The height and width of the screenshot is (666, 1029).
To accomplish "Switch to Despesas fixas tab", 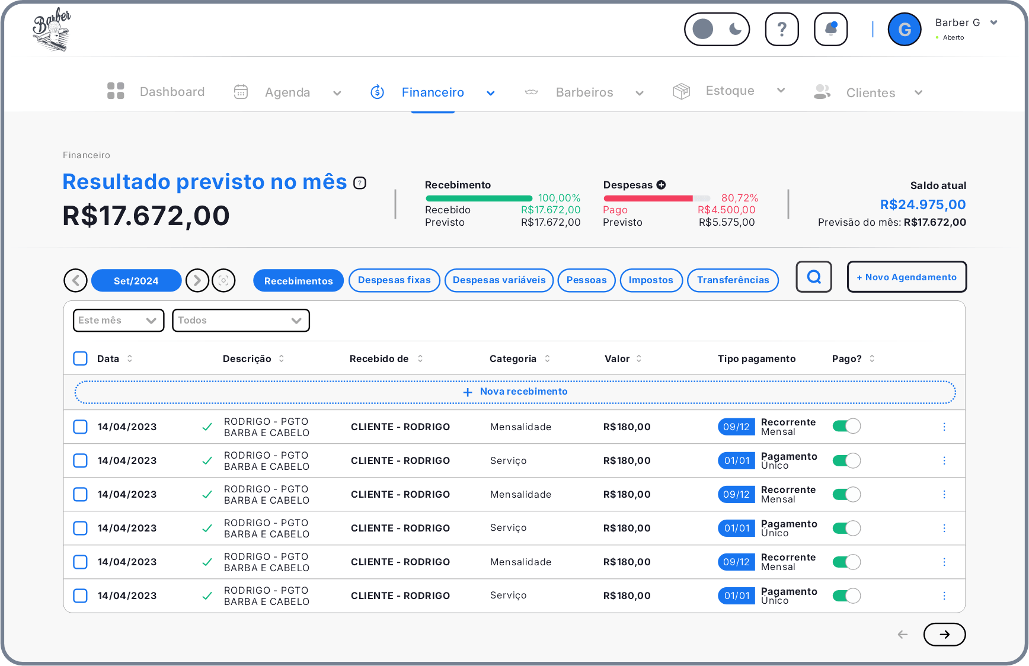I will click(x=394, y=280).
